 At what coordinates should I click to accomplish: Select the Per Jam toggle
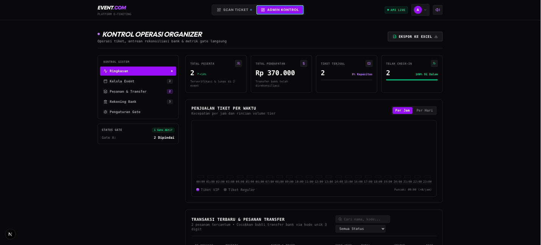coord(403,110)
